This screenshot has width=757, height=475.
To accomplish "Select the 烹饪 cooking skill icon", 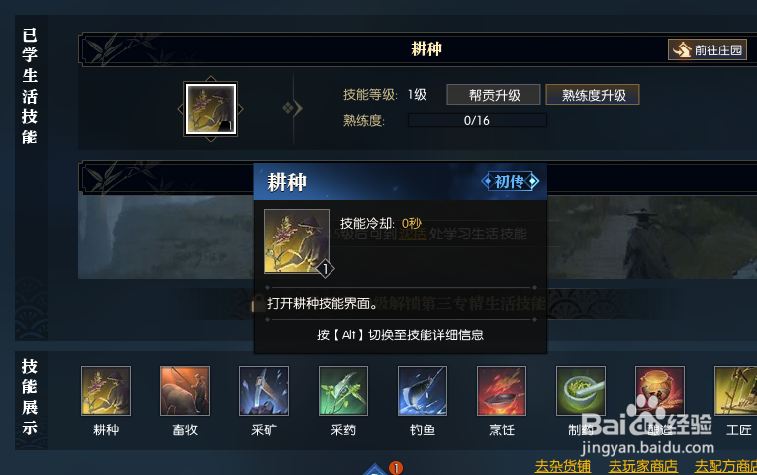I will click(502, 391).
